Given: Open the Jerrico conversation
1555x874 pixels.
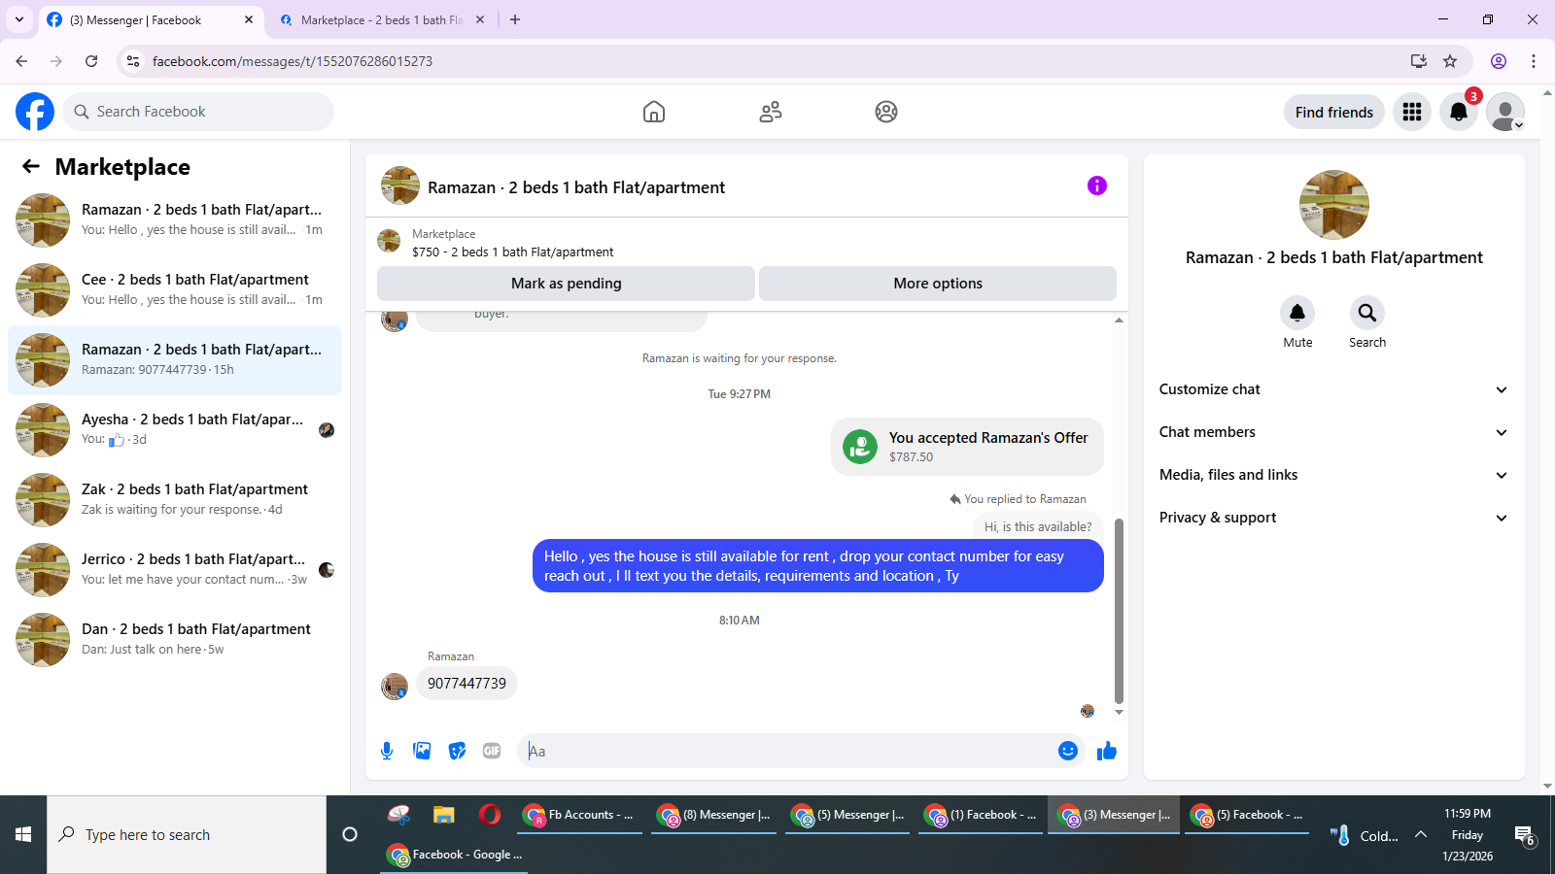Looking at the screenshot, I should point(175,570).
